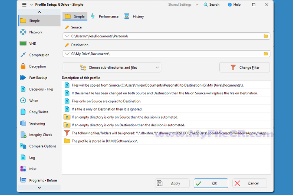Click the Search magnifier icon
The image size is (293, 195).
pos(206,4)
